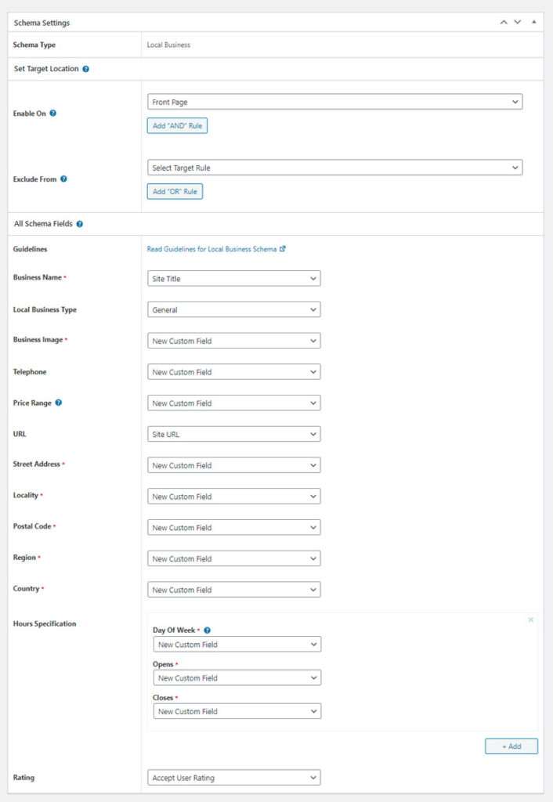Image resolution: width=553 pixels, height=802 pixels.
Task: Collapse the Schema Settings panel
Action: coord(533,22)
